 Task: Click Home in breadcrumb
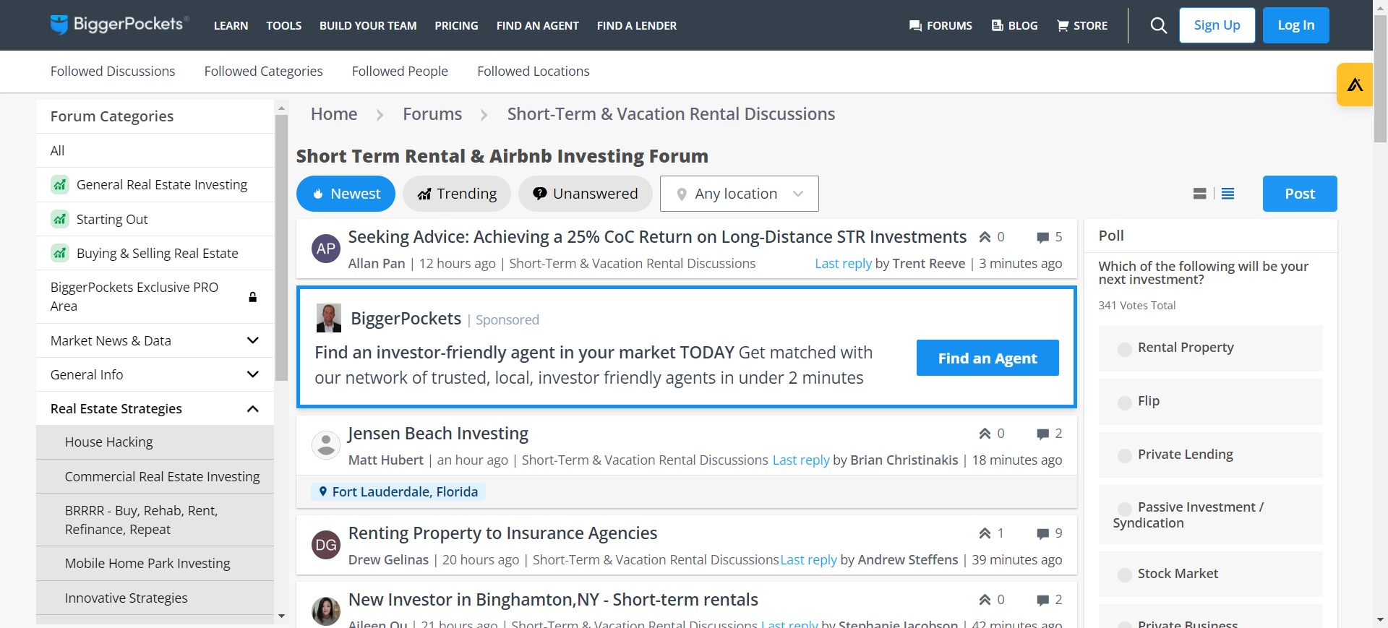(x=334, y=114)
